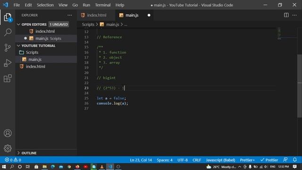The image size is (302, 170).
Task: Open Microsoft Edge from taskbar
Action: (53, 167)
